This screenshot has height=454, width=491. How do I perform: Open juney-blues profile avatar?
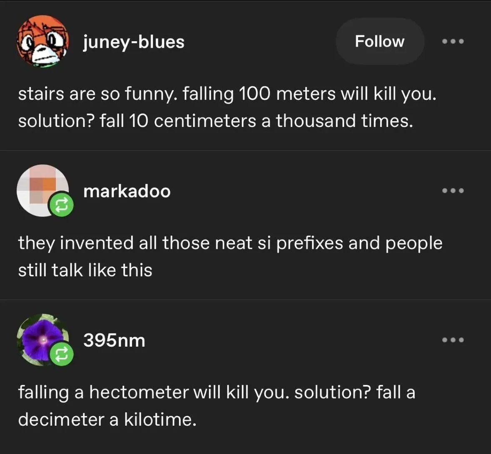coord(42,42)
